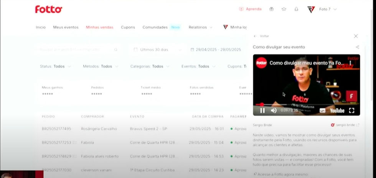Share the Como divulgar seu evento article
This screenshot has width=376, height=178.
click(x=358, y=47)
